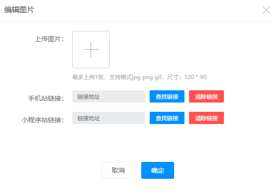
Task: Click 链接地址 placeholder in 手机站链接 field
Action: tap(89, 96)
